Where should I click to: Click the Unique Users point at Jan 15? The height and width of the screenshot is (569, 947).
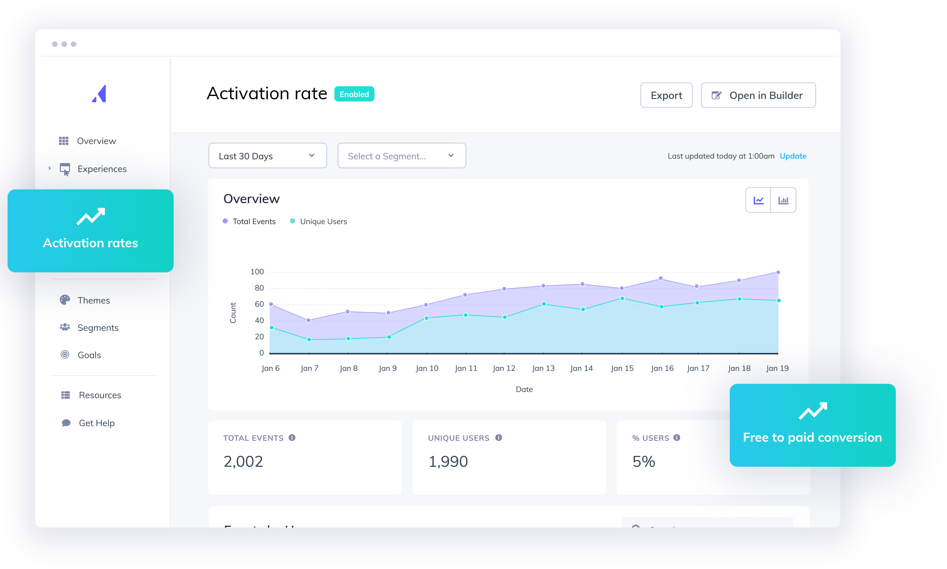pos(622,298)
